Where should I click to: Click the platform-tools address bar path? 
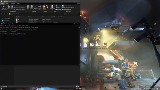click(15, 14)
